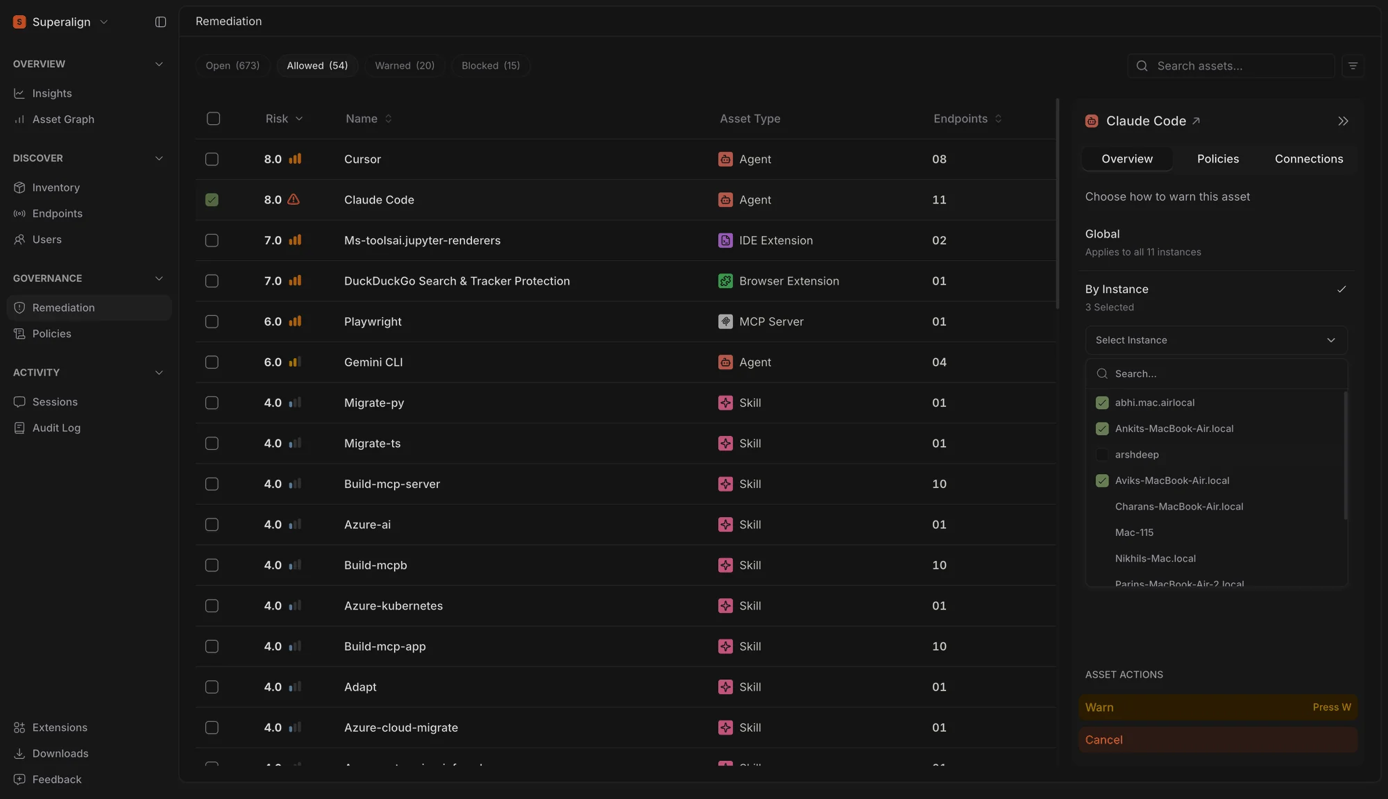Open the Policies tab in panel
The width and height of the screenshot is (1388, 799).
click(1218, 160)
